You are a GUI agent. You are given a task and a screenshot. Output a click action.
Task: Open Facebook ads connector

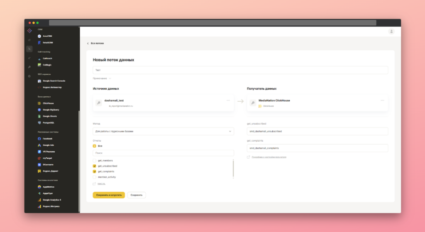point(45,139)
